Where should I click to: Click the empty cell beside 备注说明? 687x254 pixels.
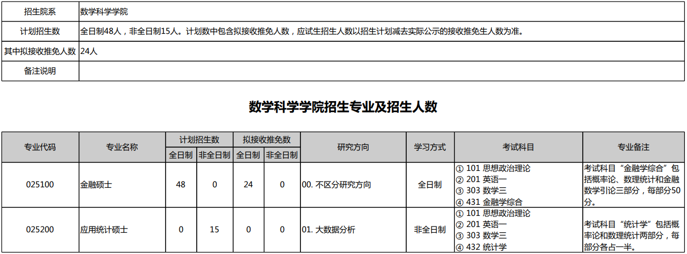point(381,71)
